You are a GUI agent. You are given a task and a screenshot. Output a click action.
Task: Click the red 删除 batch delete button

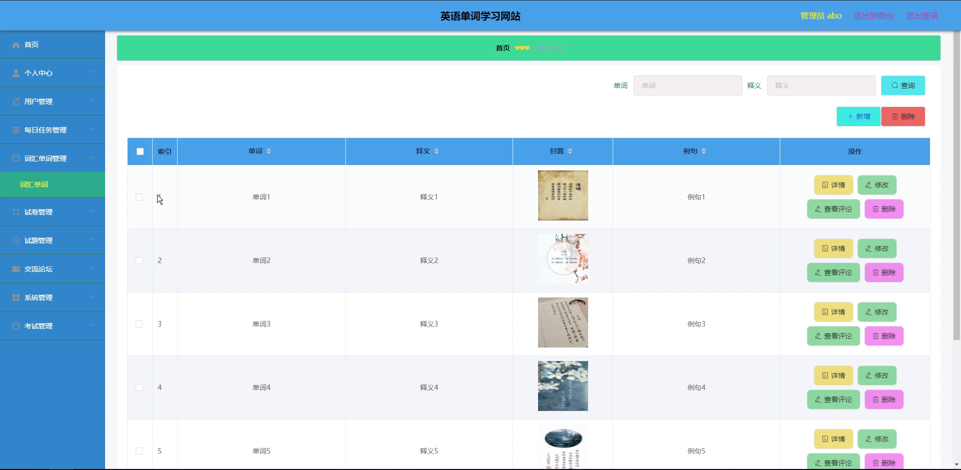click(903, 117)
